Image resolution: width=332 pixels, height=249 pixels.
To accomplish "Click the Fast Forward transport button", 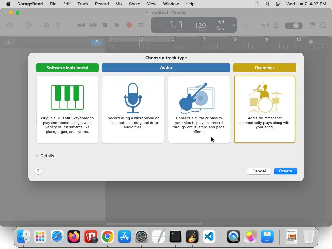I will pyautogui.click(x=93, y=25).
